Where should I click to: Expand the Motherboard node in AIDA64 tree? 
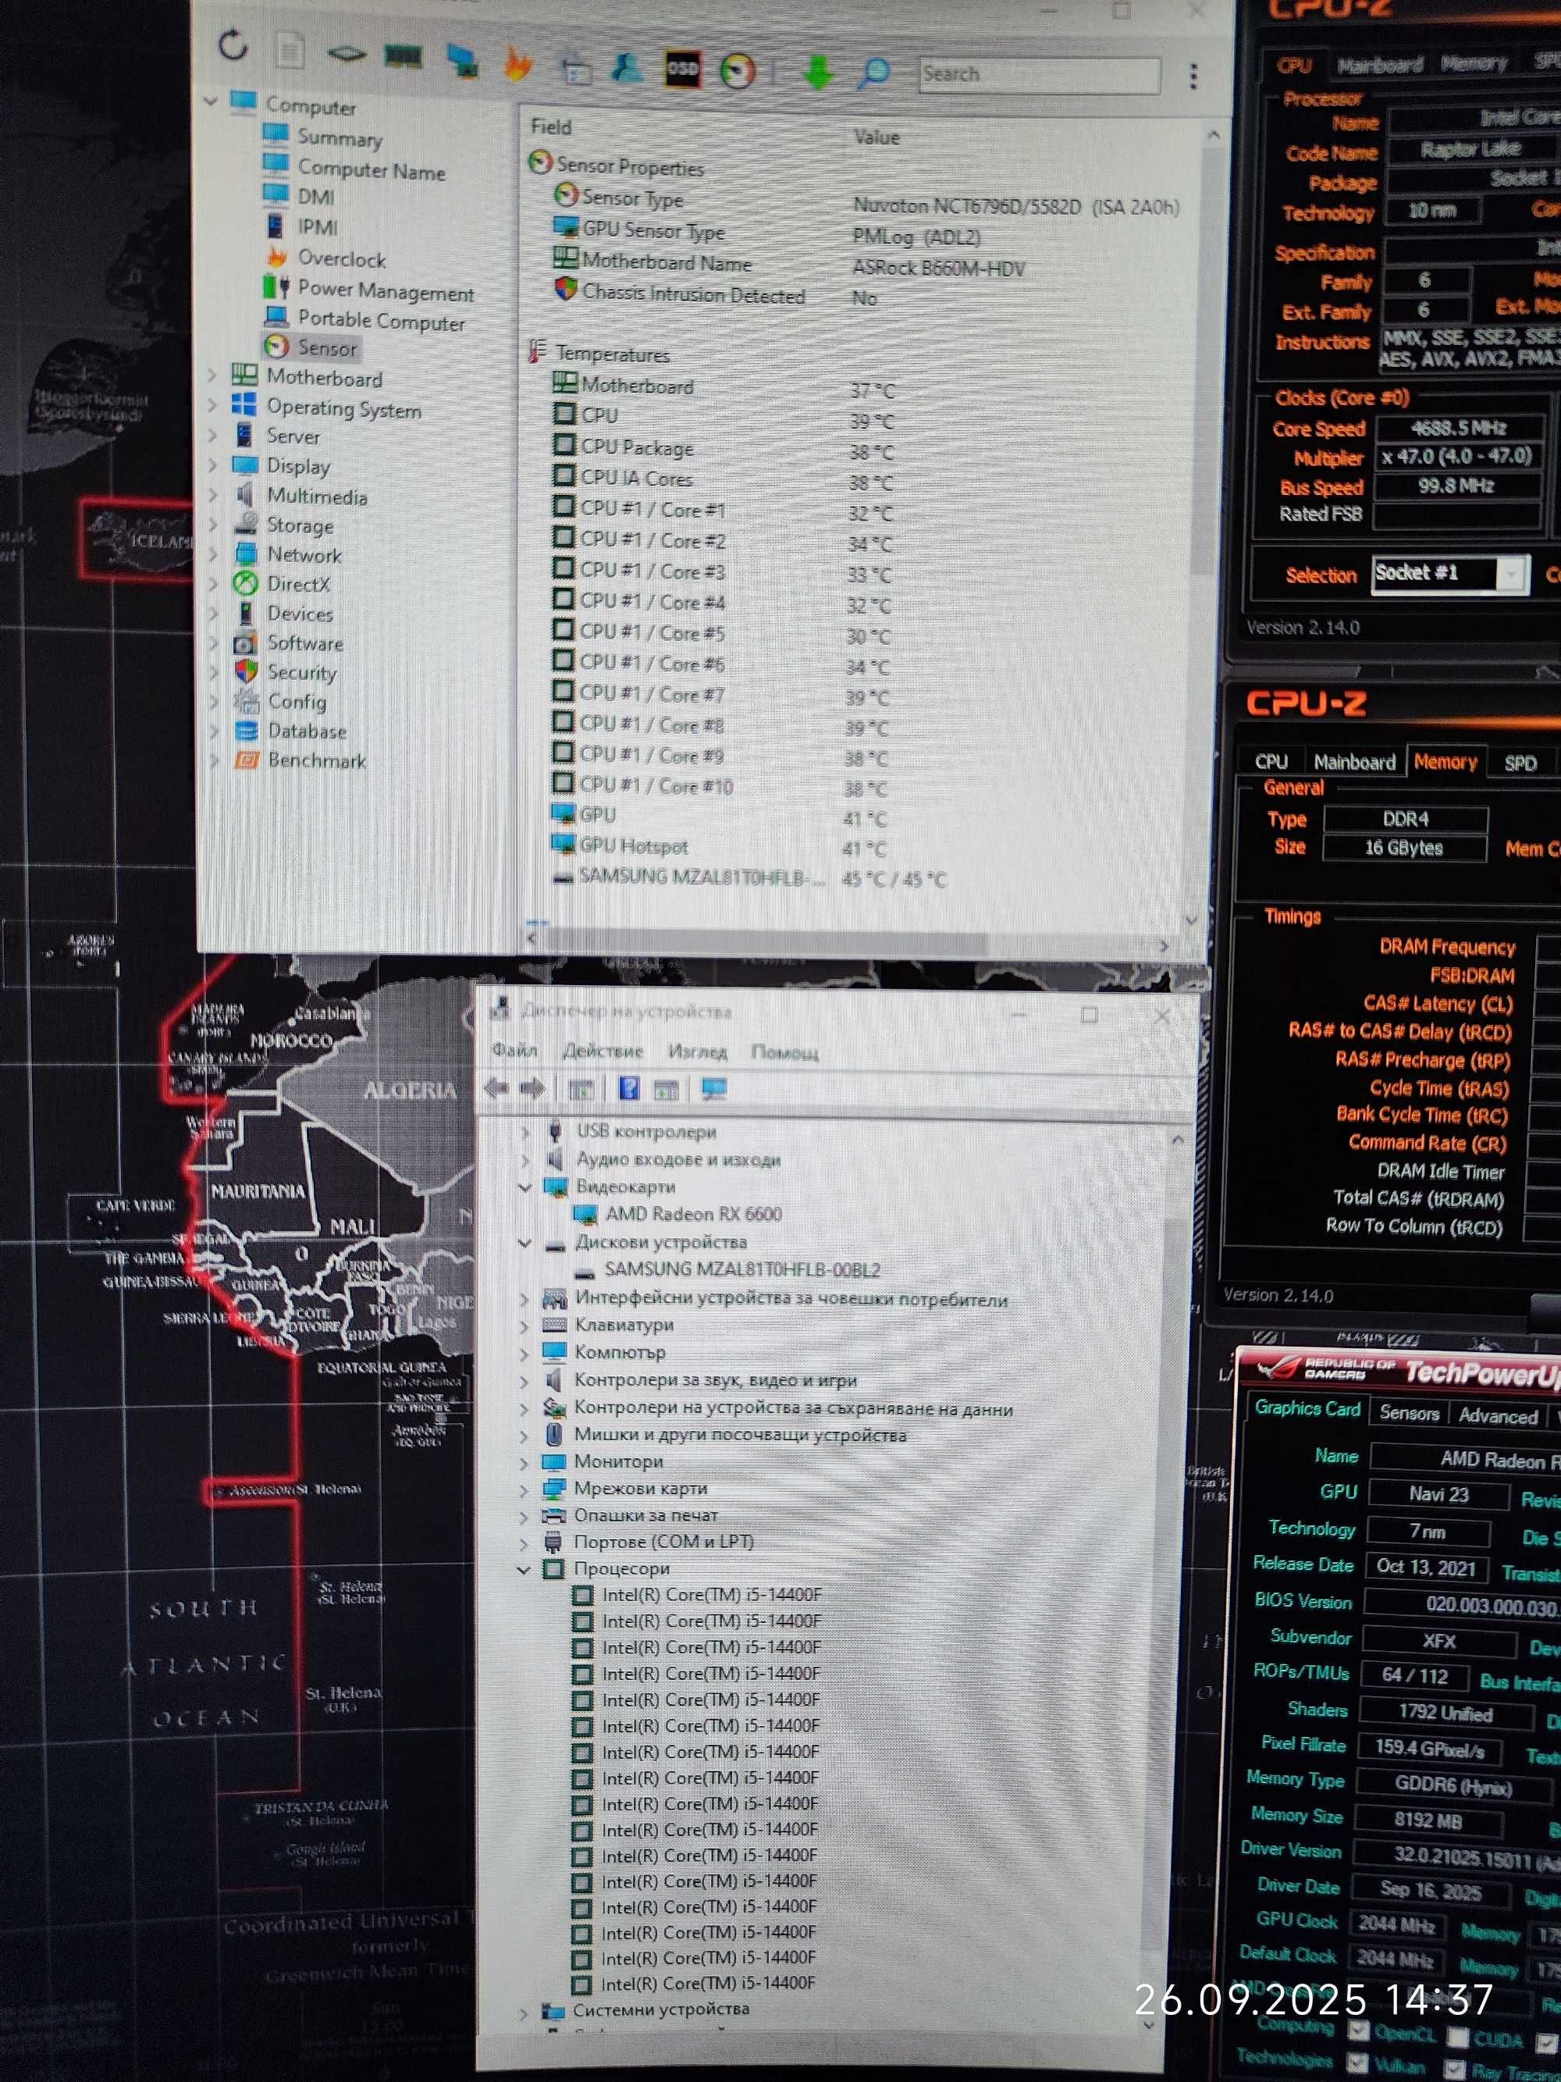[x=212, y=375]
